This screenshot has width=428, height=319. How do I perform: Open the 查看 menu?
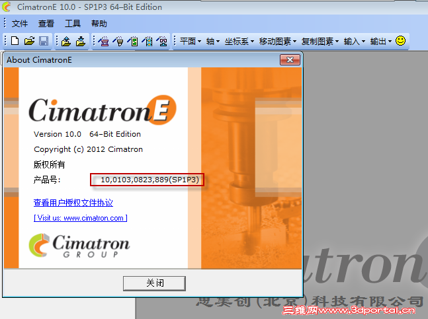(x=46, y=24)
